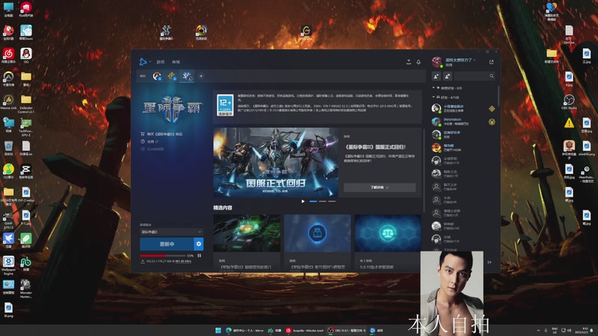
Task: Switch to the 游戏 tab
Action: tap(161, 62)
